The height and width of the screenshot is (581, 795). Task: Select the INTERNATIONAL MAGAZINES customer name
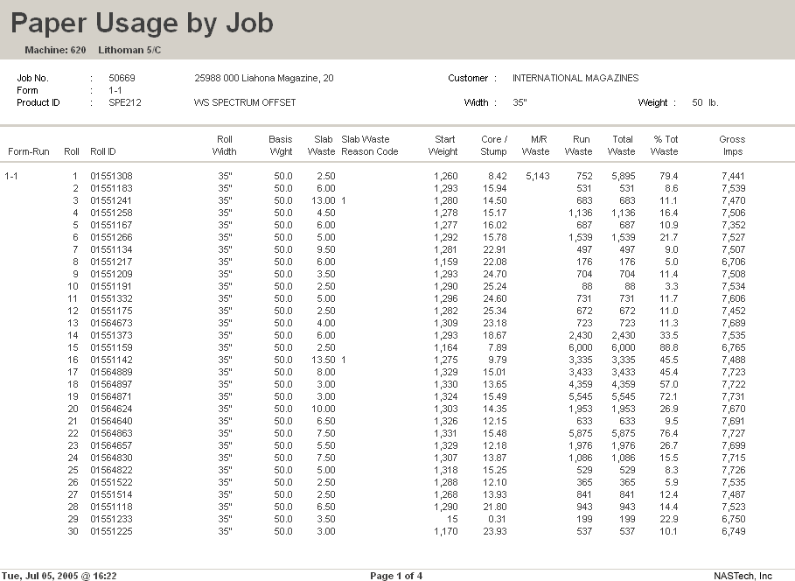pos(575,78)
